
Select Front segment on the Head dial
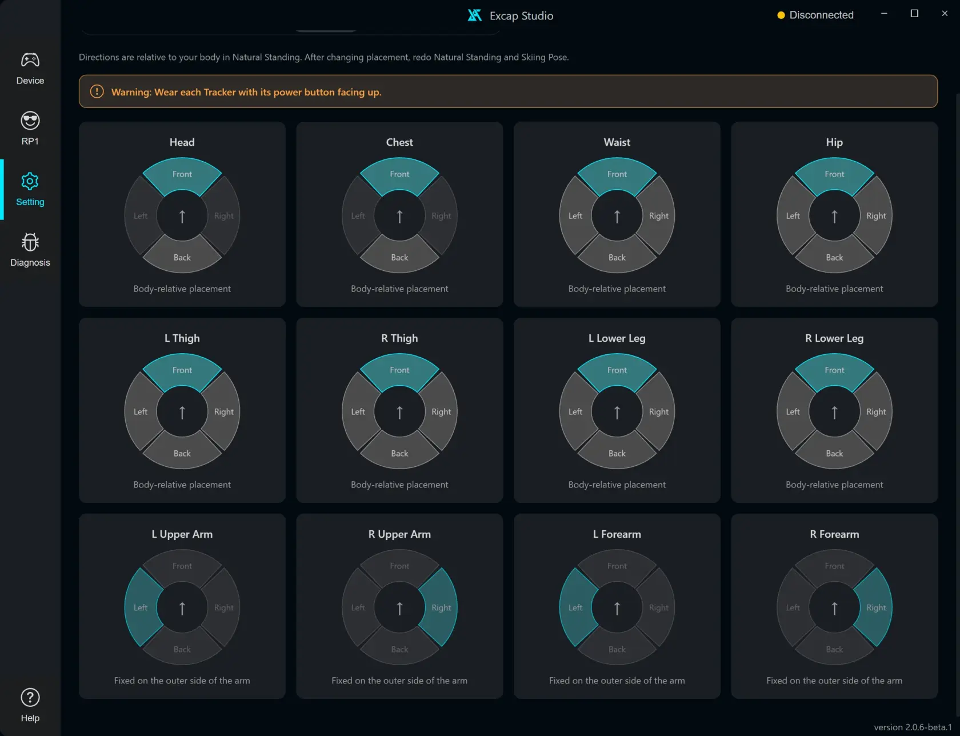click(x=182, y=174)
